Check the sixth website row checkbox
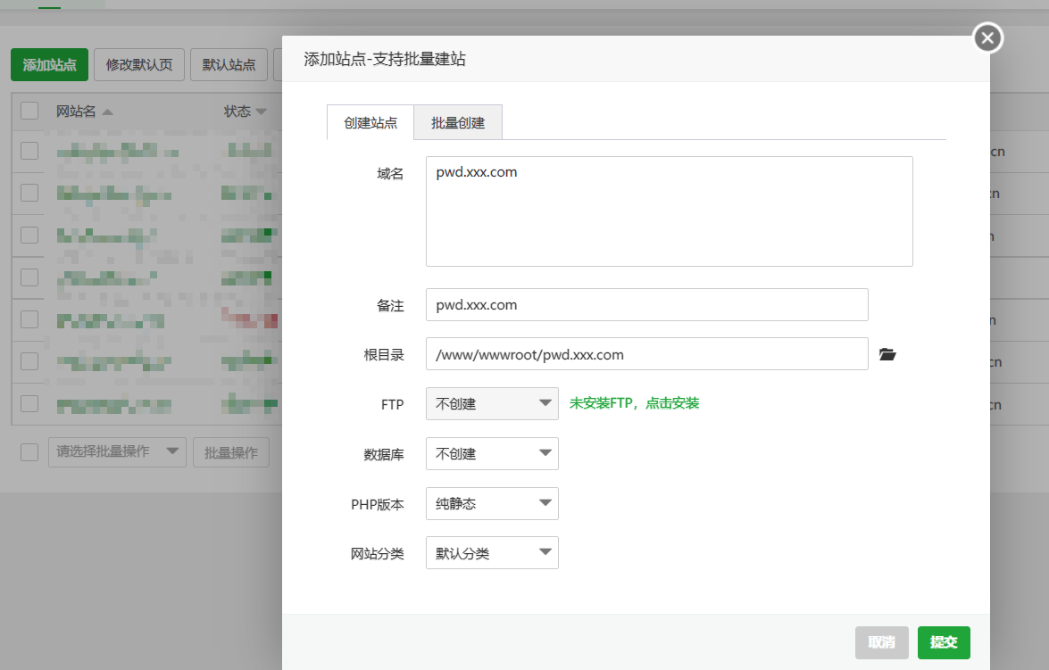 [x=29, y=361]
